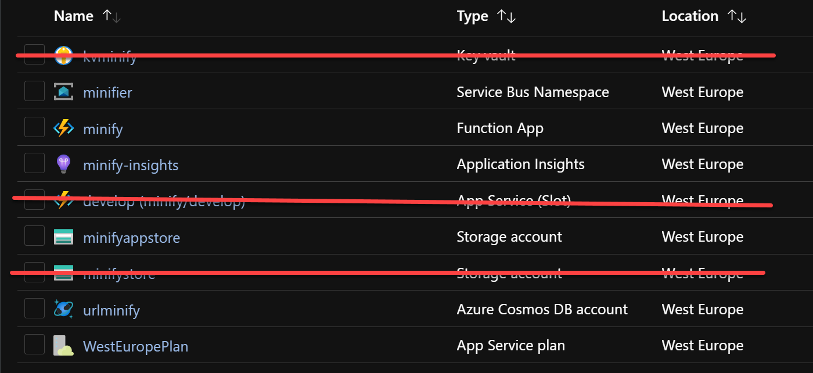The height and width of the screenshot is (373, 813).
Task: Check the checkbox for WestEuropePlan
Action: 34,345
